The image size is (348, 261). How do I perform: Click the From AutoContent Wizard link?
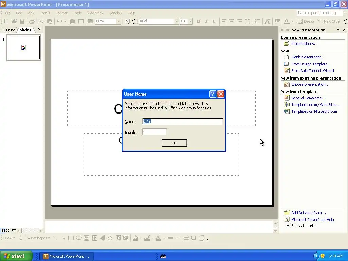[313, 71]
